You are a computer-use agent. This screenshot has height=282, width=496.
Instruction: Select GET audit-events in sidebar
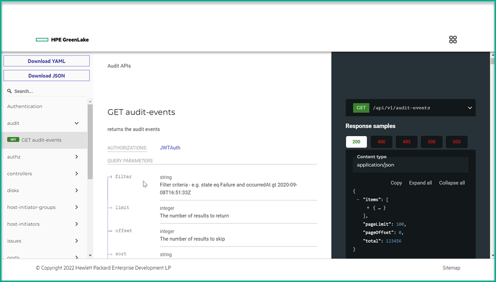[44, 140]
